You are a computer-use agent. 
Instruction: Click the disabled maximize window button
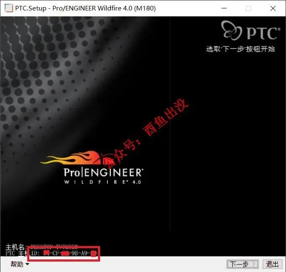click(x=248, y=8)
